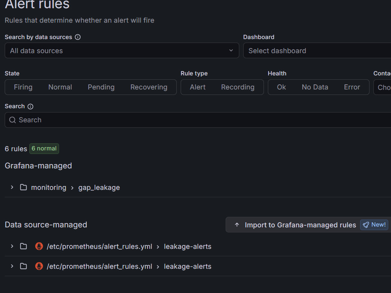Click the Grafana-managed section heading
This screenshot has height=293, width=391.
[38, 166]
